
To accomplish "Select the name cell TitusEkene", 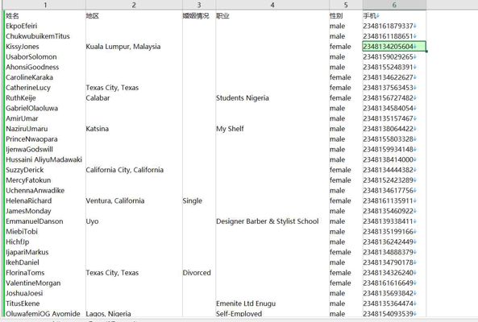I will [x=45, y=304].
